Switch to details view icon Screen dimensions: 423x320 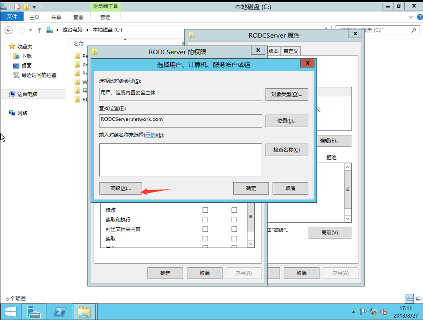coord(409,298)
